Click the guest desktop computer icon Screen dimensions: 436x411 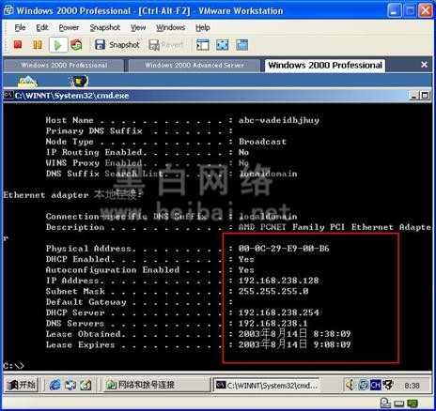tap(79, 81)
